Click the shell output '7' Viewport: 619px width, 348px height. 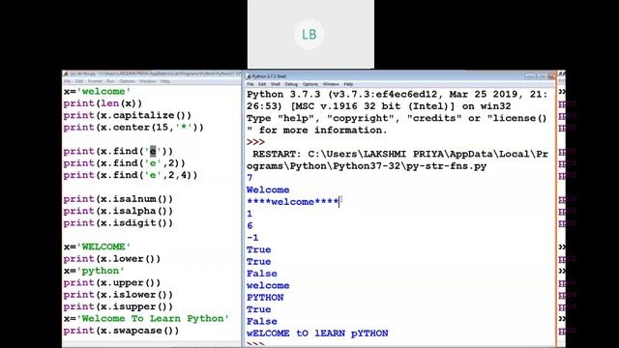(250, 178)
